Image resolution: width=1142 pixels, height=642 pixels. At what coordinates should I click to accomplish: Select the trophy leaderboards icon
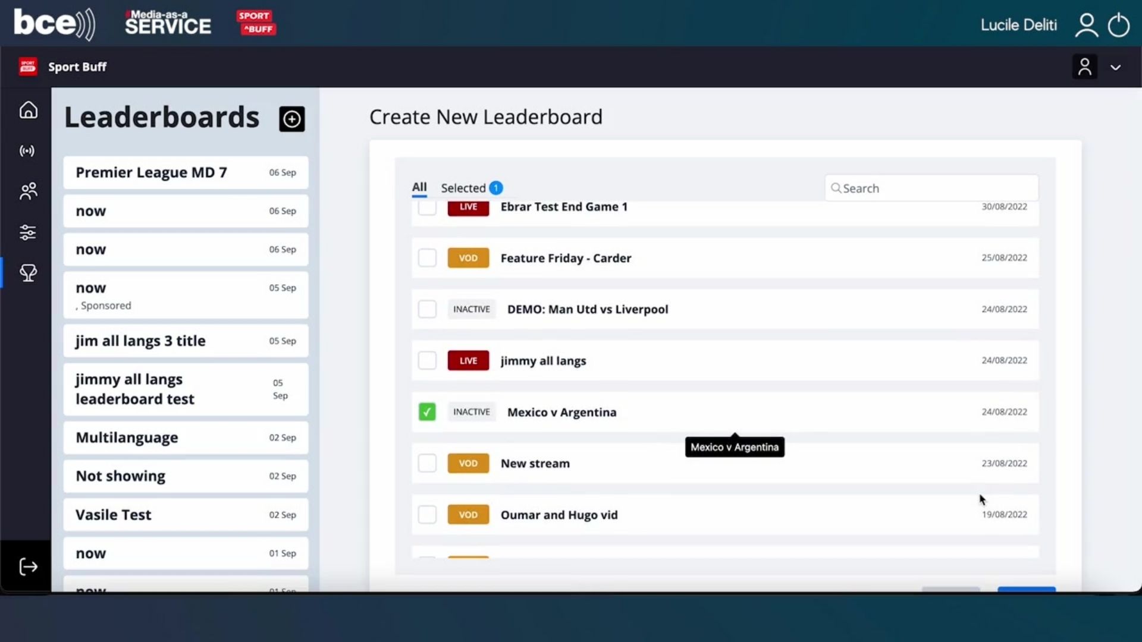click(28, 273)
